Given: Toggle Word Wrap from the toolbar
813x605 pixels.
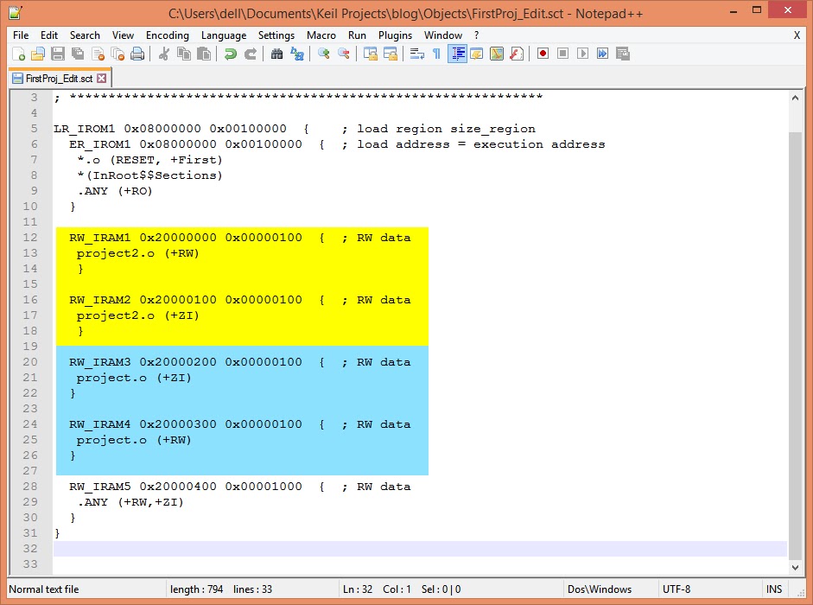Looking at the screenshot, I should [416, 54].
